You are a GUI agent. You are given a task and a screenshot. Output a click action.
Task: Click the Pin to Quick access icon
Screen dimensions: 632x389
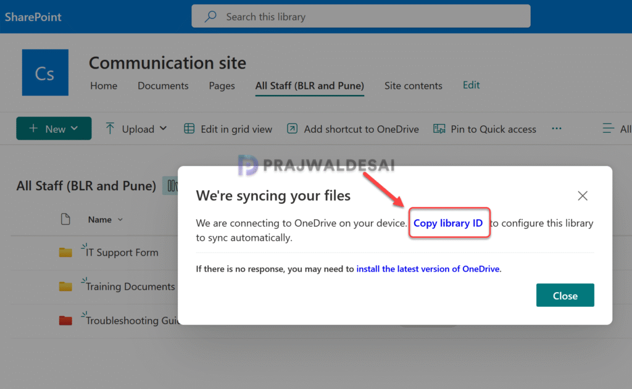(x=439, y=128)
